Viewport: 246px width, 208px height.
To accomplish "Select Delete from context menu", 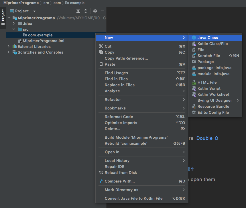I will coord(142,129).
